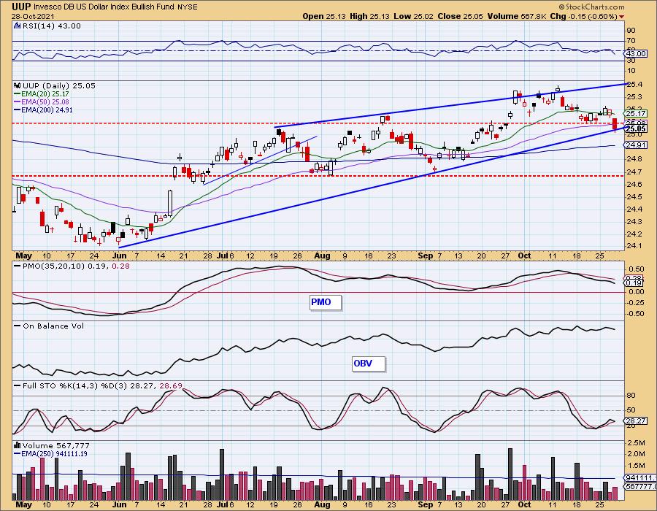The height and width of the screenshot is (511, 657).
Task: Click the EMA(20) 25.17 legend entry
Action: [x=42, y=94]
